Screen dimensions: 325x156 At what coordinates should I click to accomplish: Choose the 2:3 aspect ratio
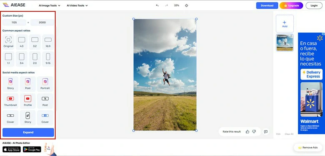point(35,59)
